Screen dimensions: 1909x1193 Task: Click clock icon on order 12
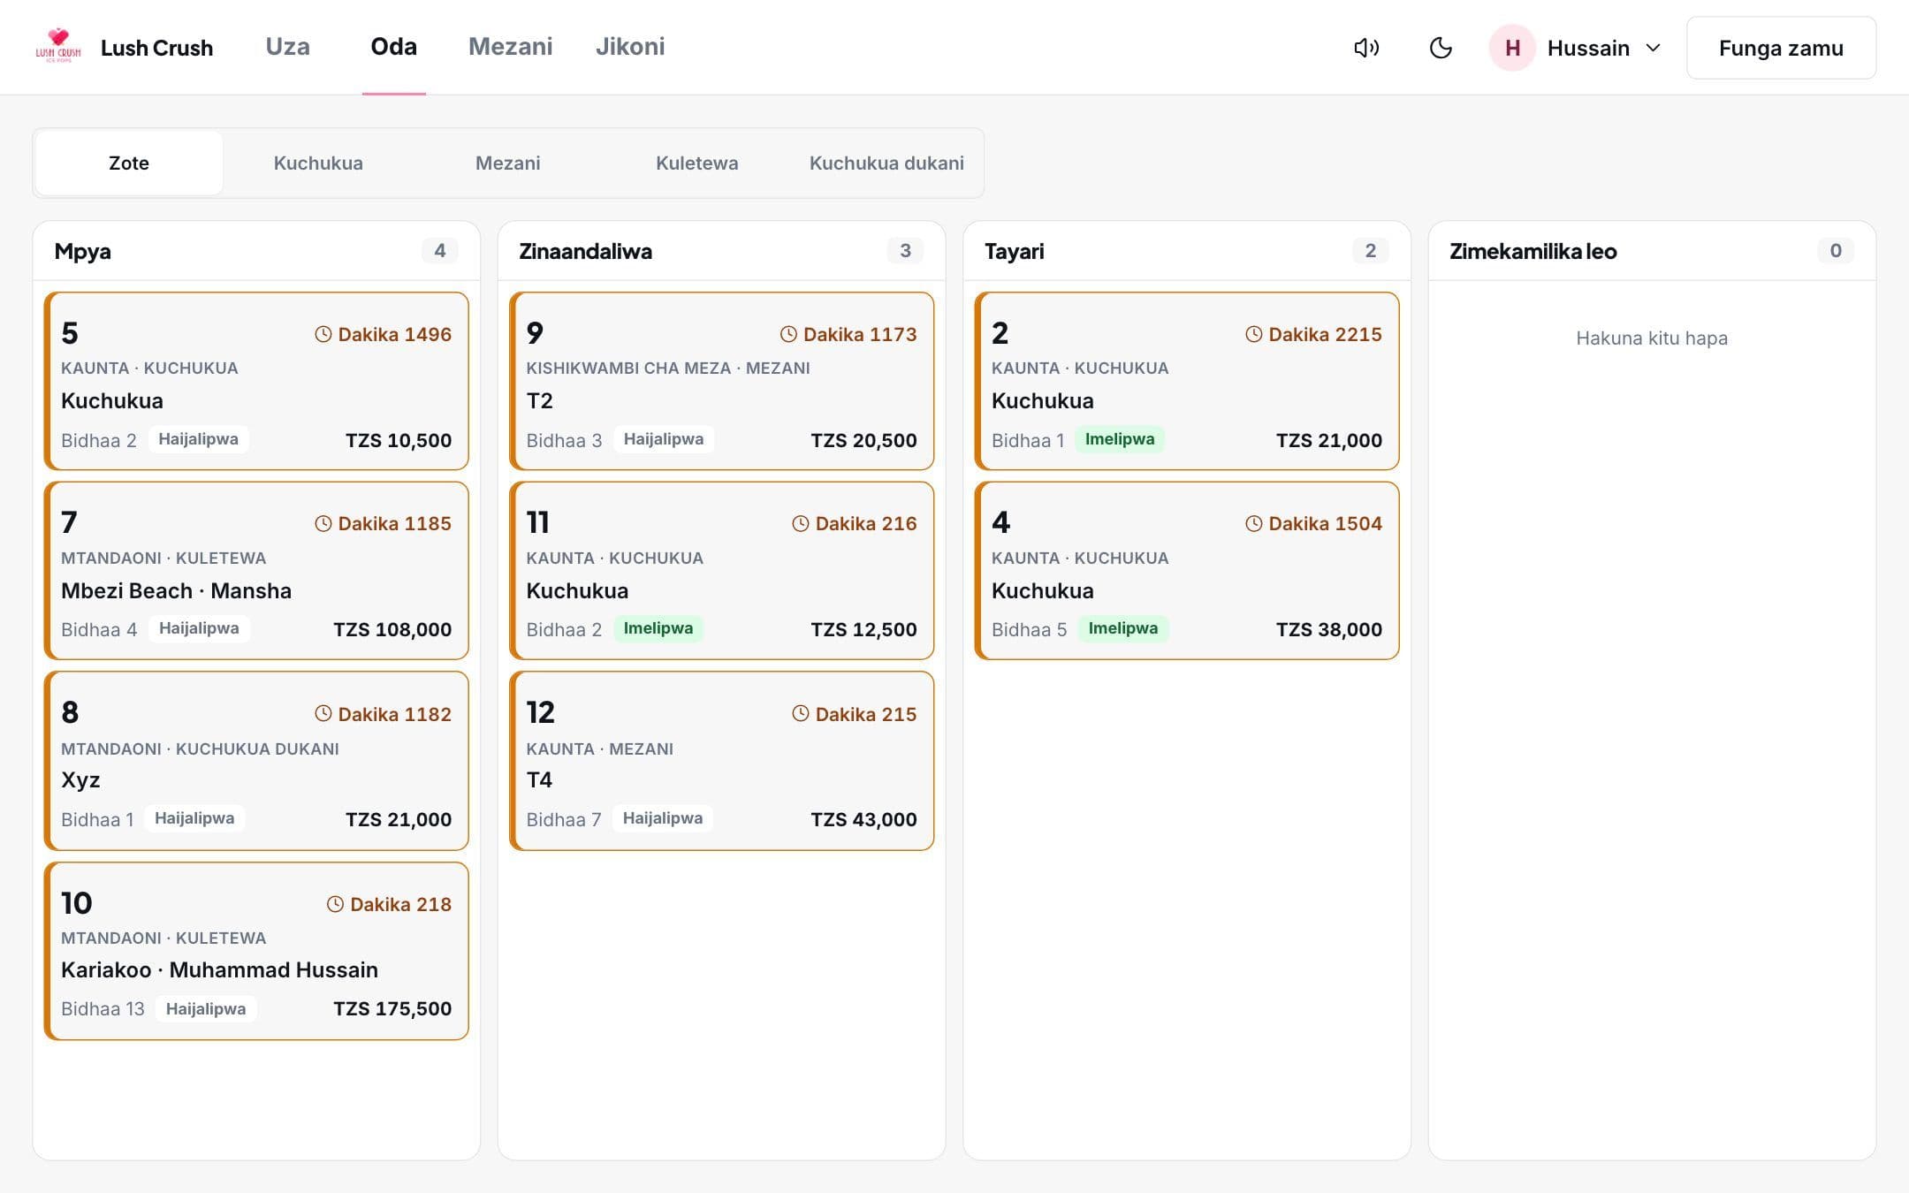point(801,713)
